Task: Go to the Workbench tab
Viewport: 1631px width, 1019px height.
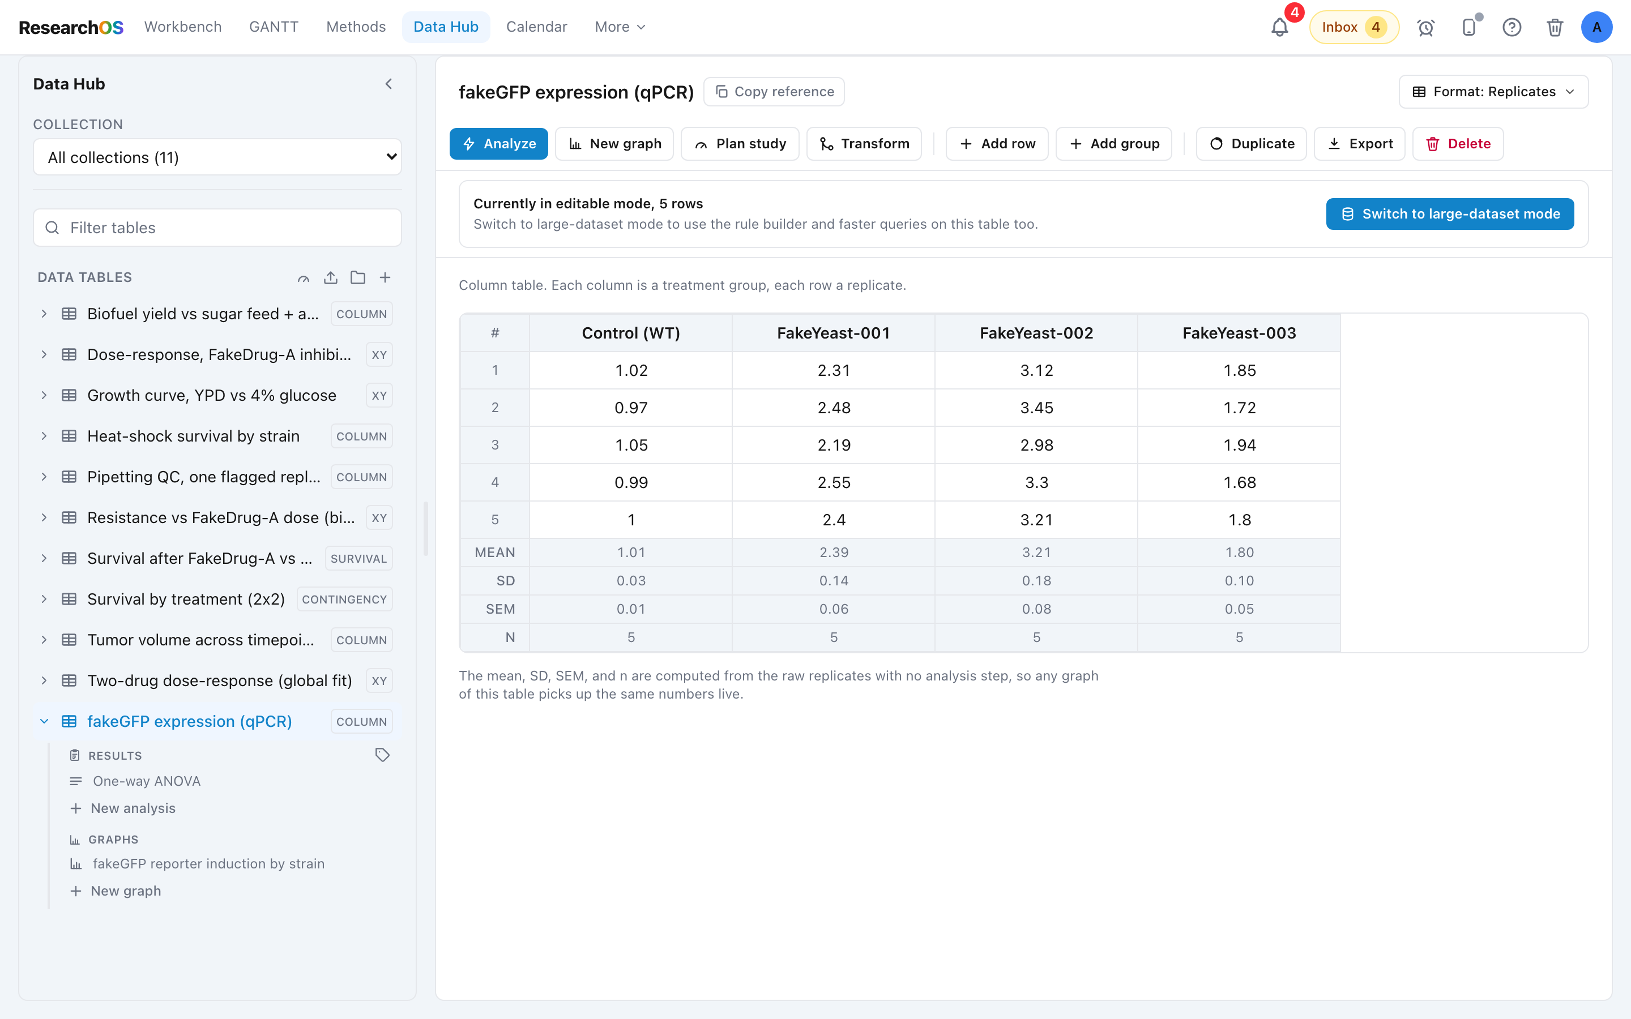Action: pos(183,27)
